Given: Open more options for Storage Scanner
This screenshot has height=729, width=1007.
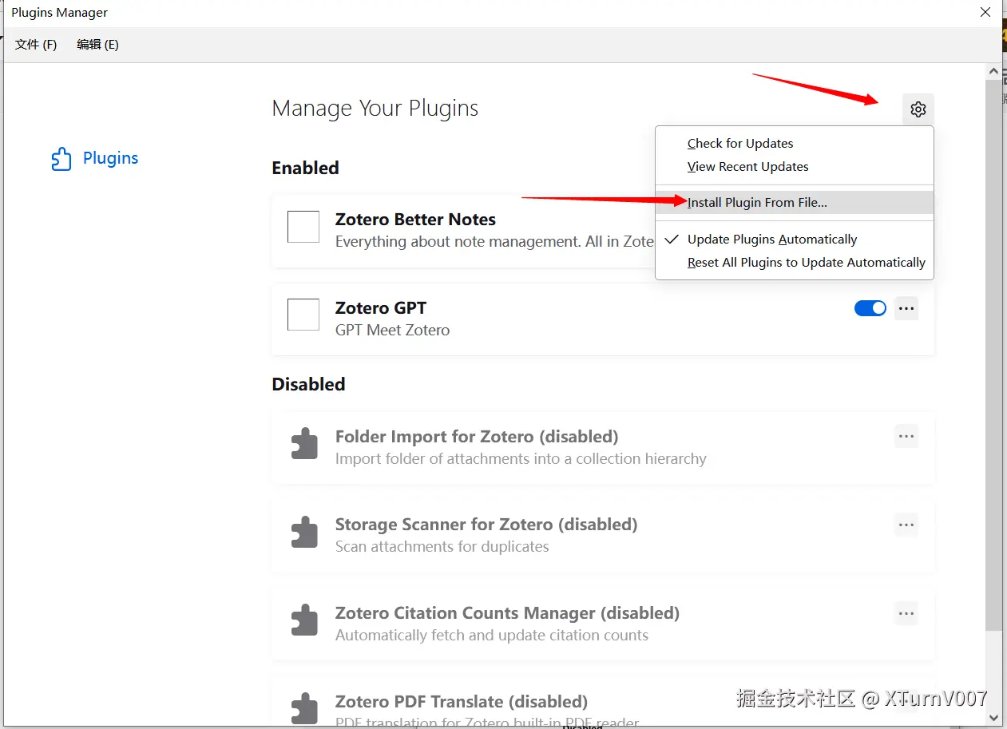Looking at the screenshot, I should tap(906, 525).
